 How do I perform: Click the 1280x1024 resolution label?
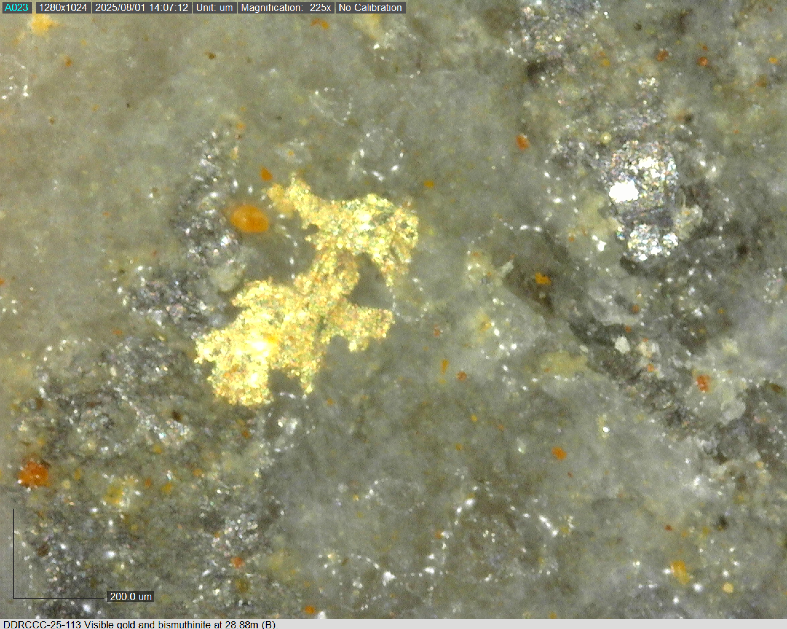click(x=63, y=8)
